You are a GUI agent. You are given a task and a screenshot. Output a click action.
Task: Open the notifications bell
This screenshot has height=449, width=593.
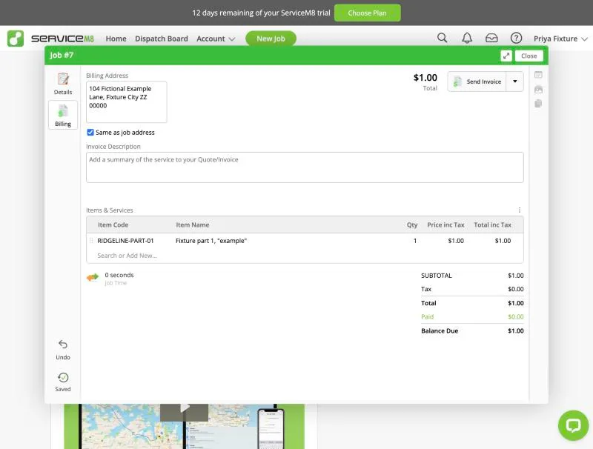click(467, 38)
